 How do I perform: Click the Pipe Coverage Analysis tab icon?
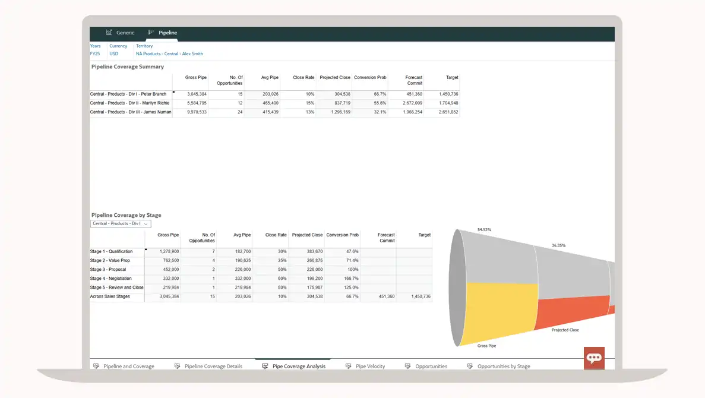click(265, 367)
